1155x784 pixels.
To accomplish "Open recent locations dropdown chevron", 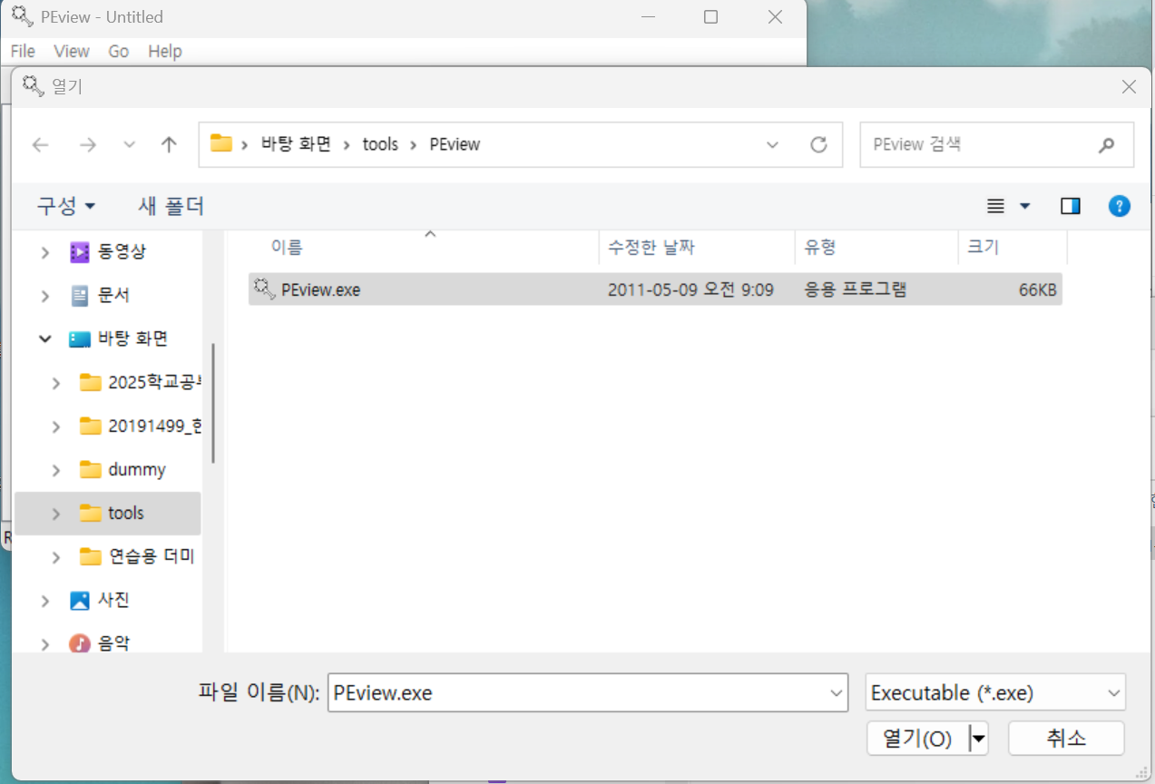I will click(129, 145).
